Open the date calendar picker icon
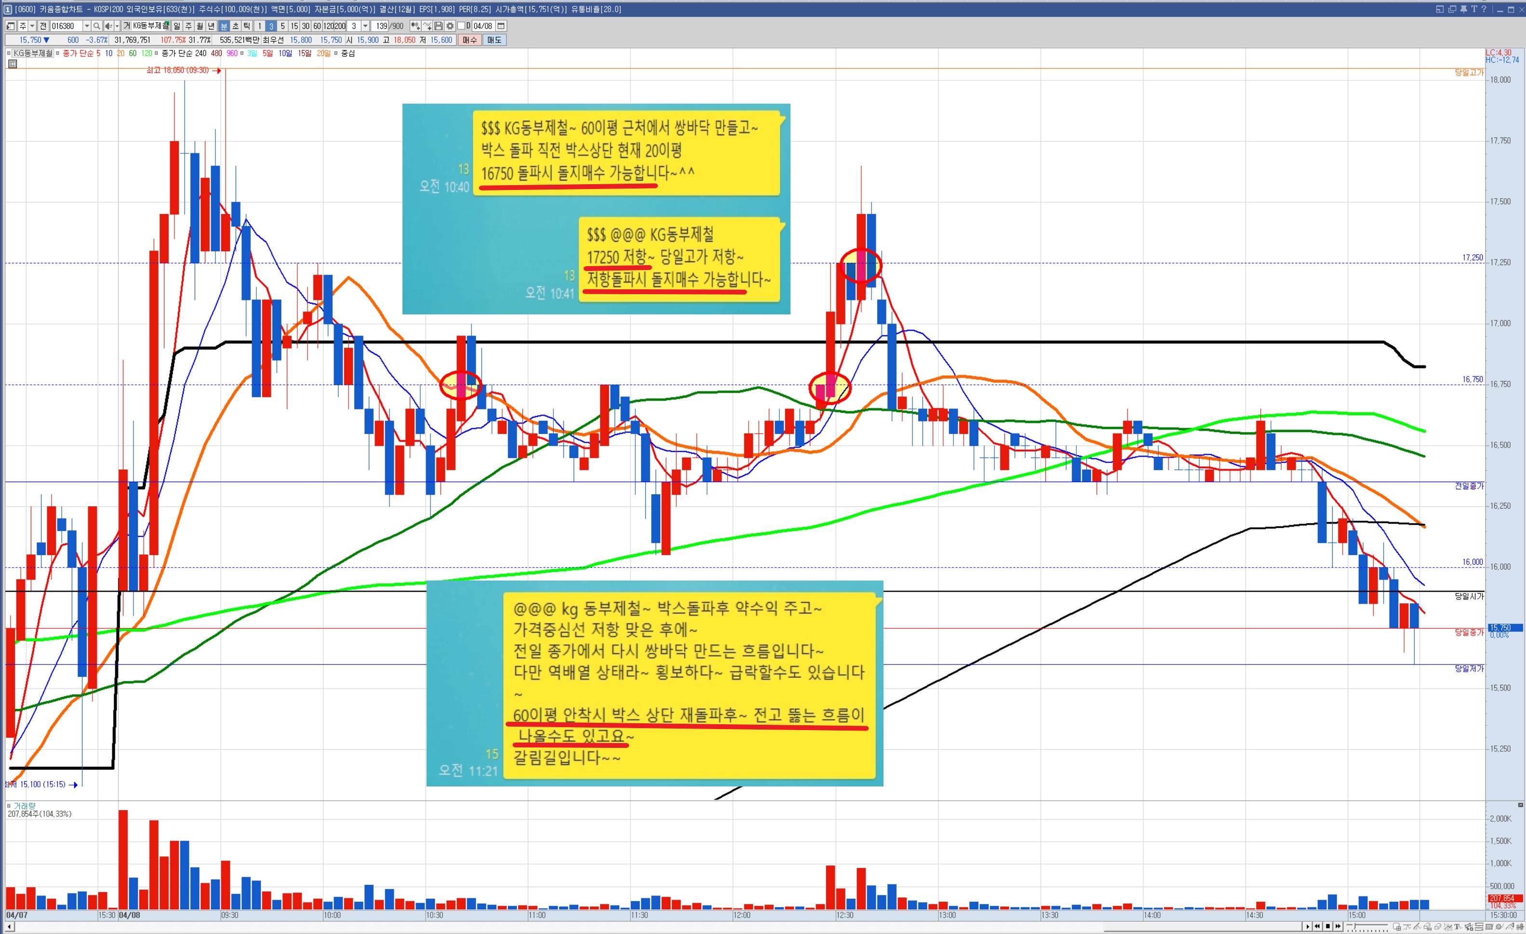The height and width of the screenshot is (934, 1526). pos(501,26)
